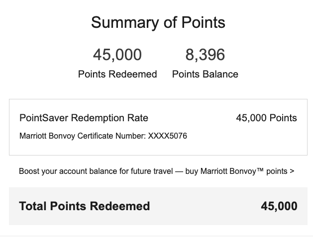Click the bold 45,000 total value
This screenshot has width=313, height=237.
pos(279,206)
